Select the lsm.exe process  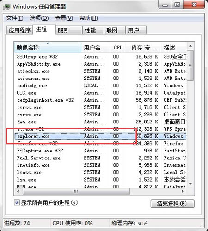point(100,180)
